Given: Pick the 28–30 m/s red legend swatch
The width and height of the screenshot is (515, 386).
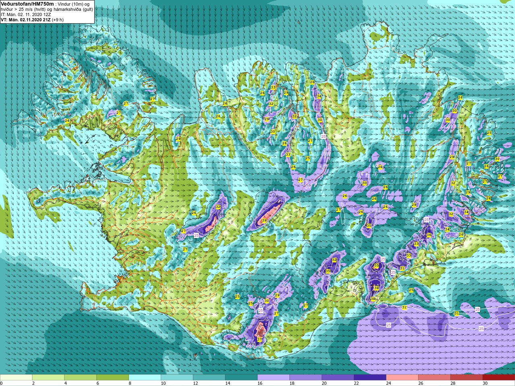Looking at the screenshot, I should [467, 378].
